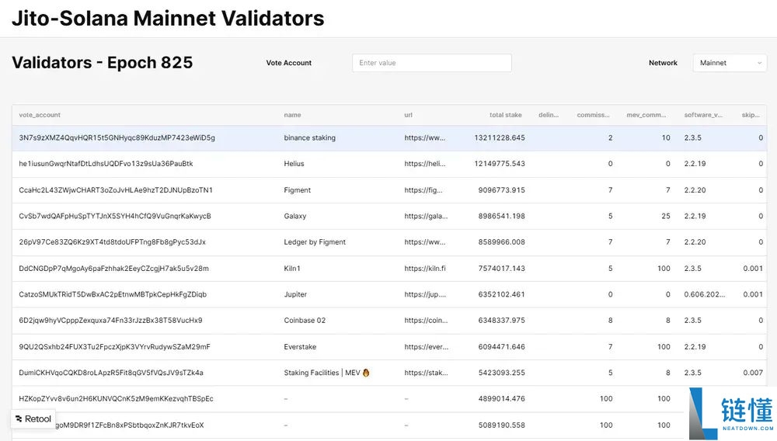The height and width of the screenshot is (441, 777).
Task: Open the Network Mainnet dropdown
Action: (729, 63)
